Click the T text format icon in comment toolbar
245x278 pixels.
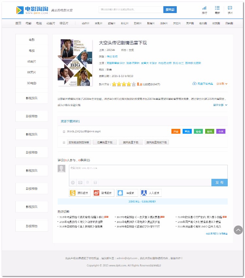coord(95,182)
